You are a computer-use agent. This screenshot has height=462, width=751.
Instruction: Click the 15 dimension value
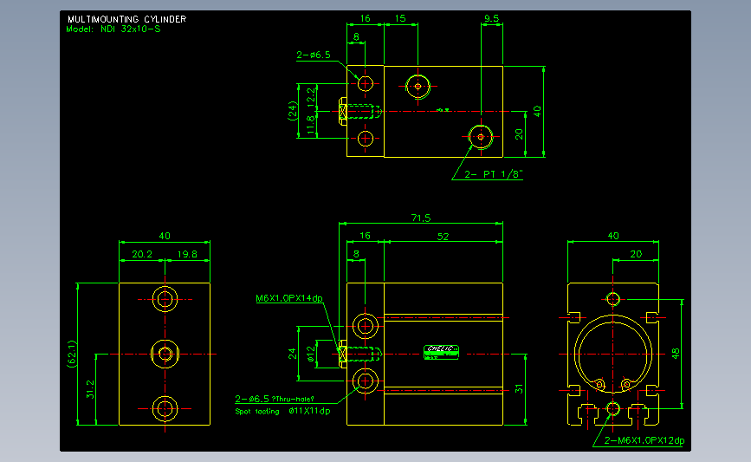(400, 19)
